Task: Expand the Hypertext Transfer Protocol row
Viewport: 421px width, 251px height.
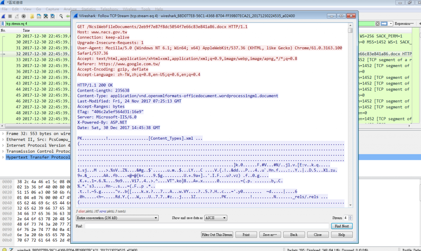Action: tap(3, 157)
